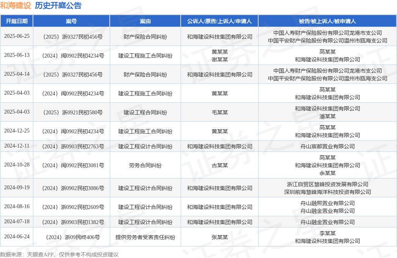Click case number (2024)闽0902民初3081号

73,165
